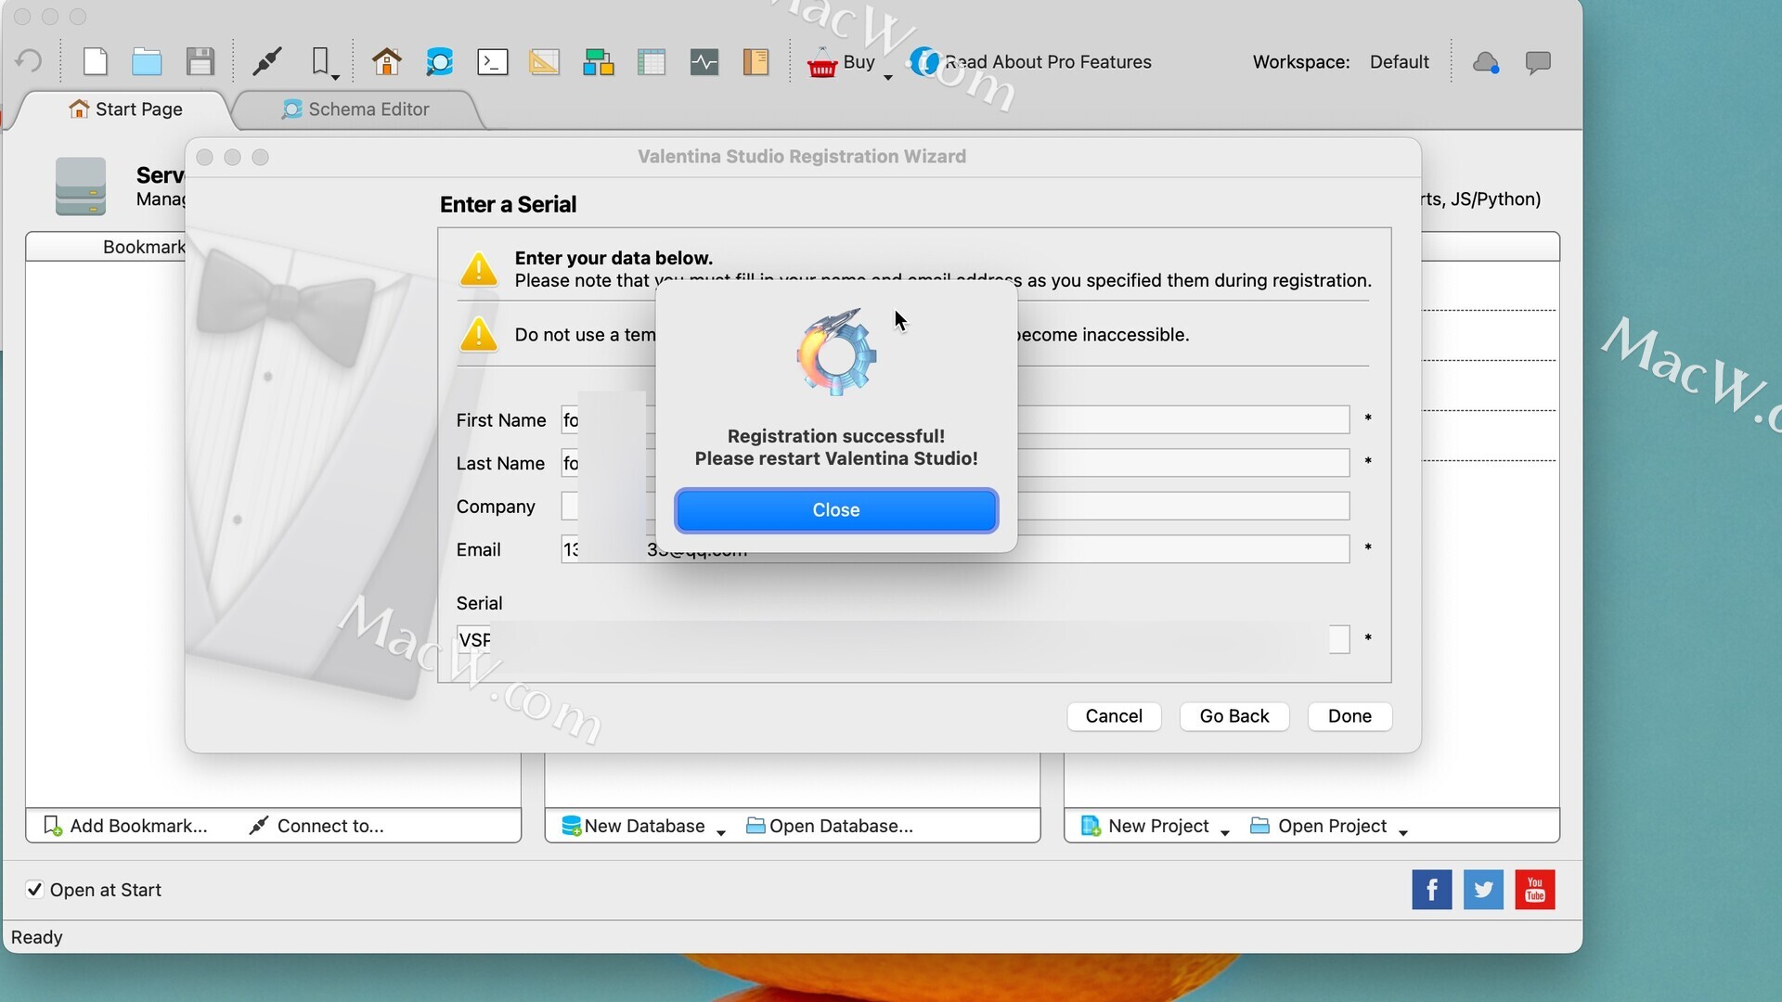Click the cloud status icon
Image resolution: width=1782 pixels, height=1002 pixels.
tap(1486, 62)
